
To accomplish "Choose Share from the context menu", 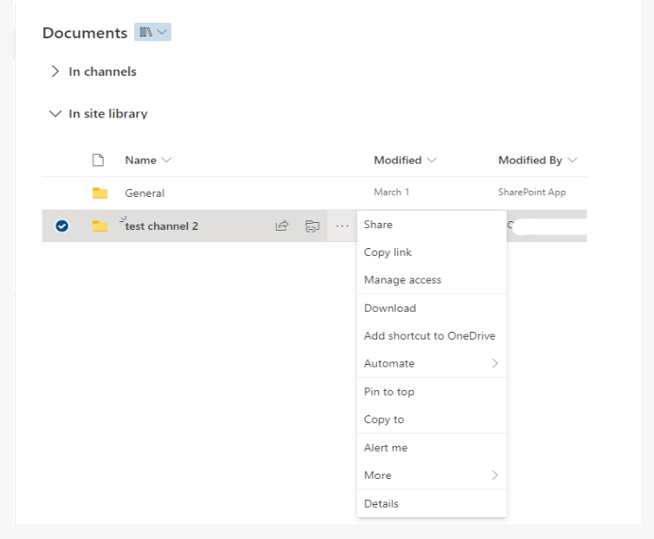I will coord(432,225).
